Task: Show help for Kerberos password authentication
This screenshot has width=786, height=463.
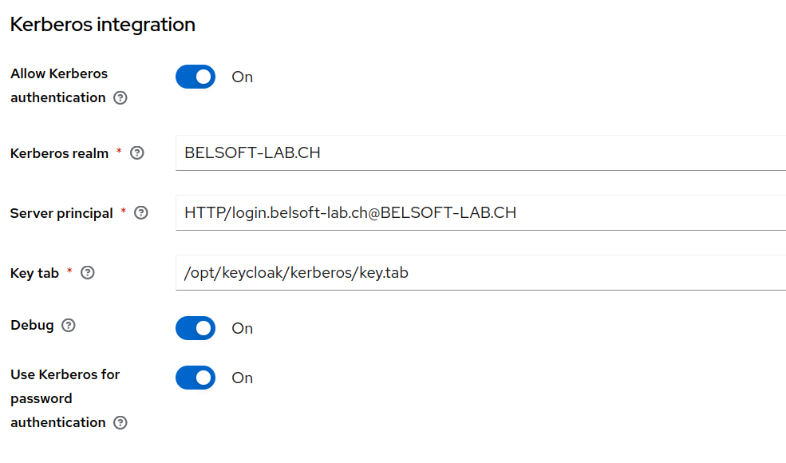Action: 120,423
